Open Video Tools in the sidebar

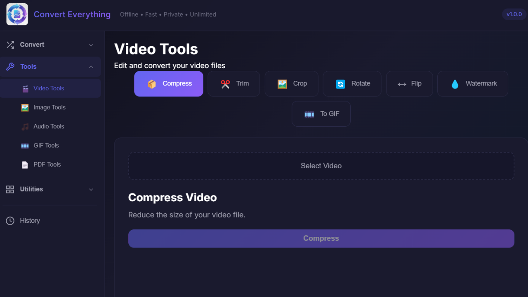pyautogui.click(x=49, y=88)
